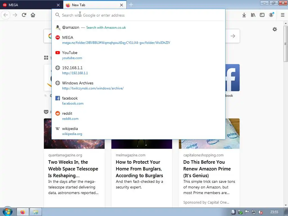
Task: Open the hamburger application menu
Action: pos(283,15)
